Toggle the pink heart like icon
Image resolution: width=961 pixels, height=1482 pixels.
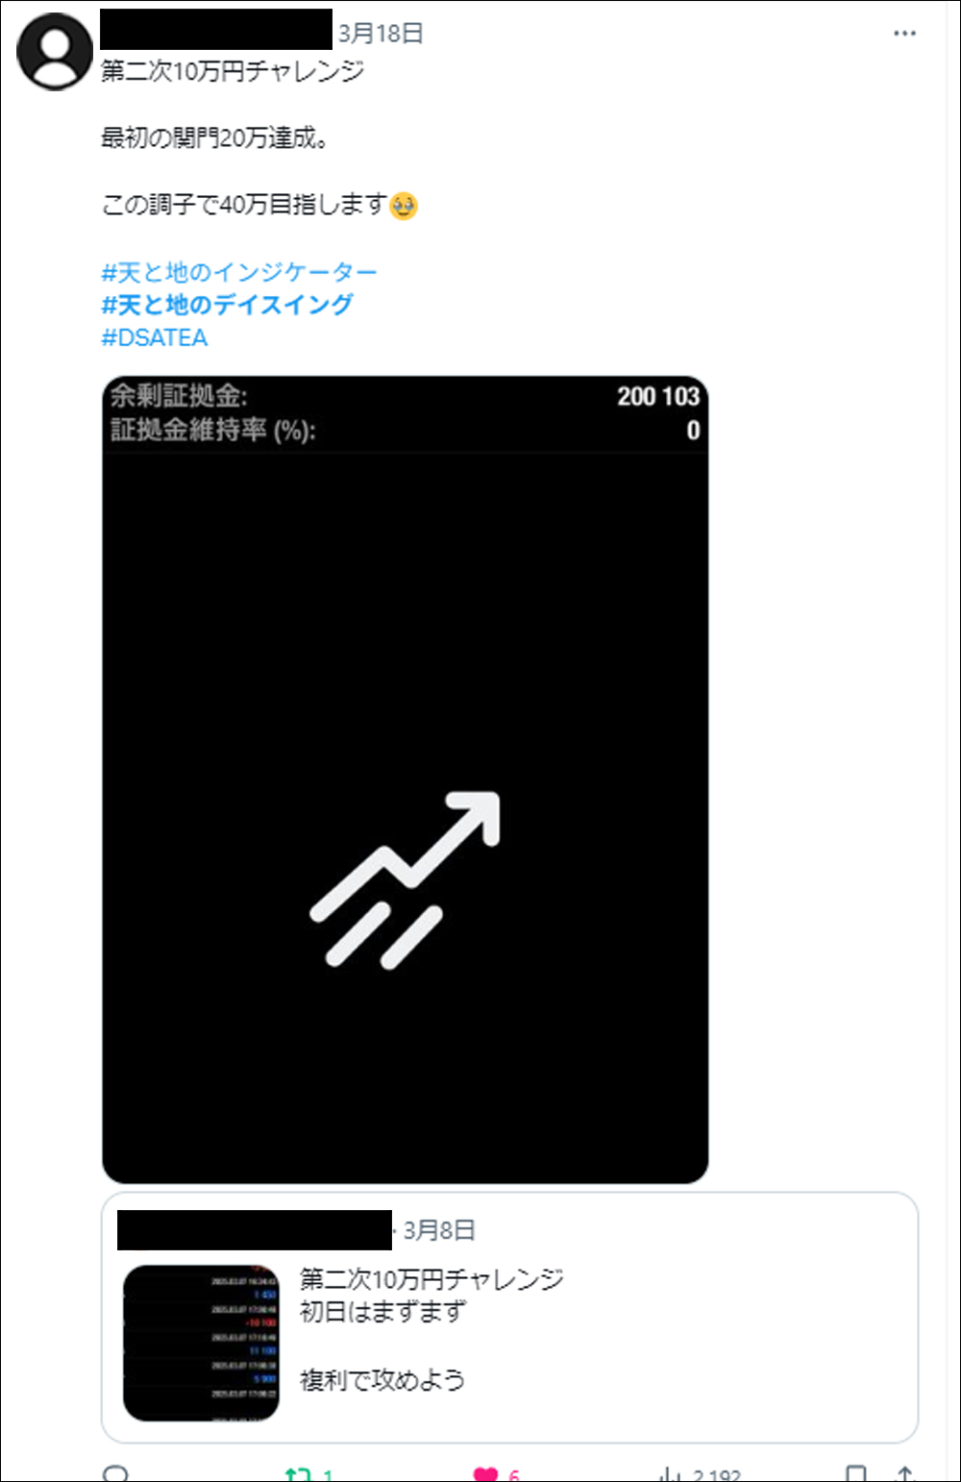(485, 1474)
